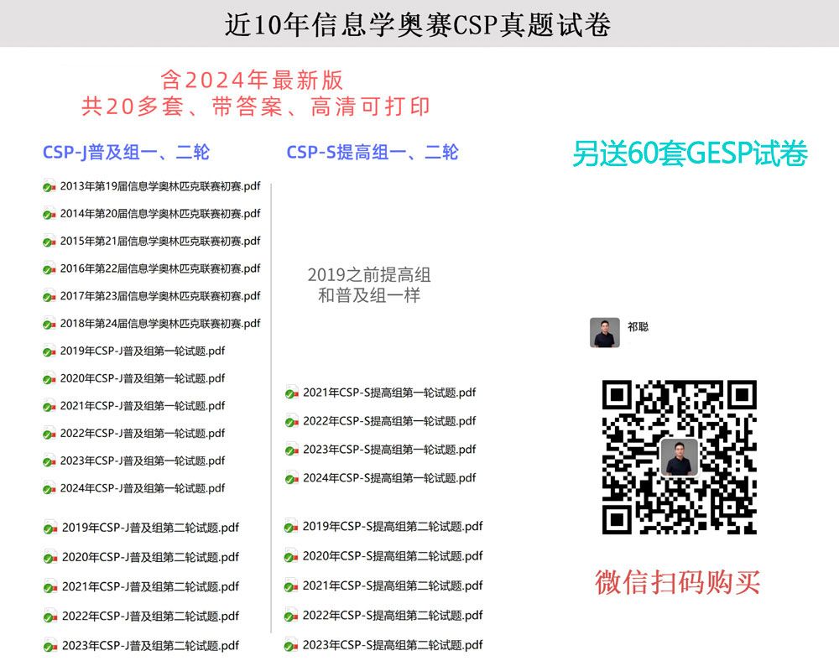
Task: Click the PDF icon beside 2022年CSP-S提高组第二轮试题
Action: pos(291,616)
